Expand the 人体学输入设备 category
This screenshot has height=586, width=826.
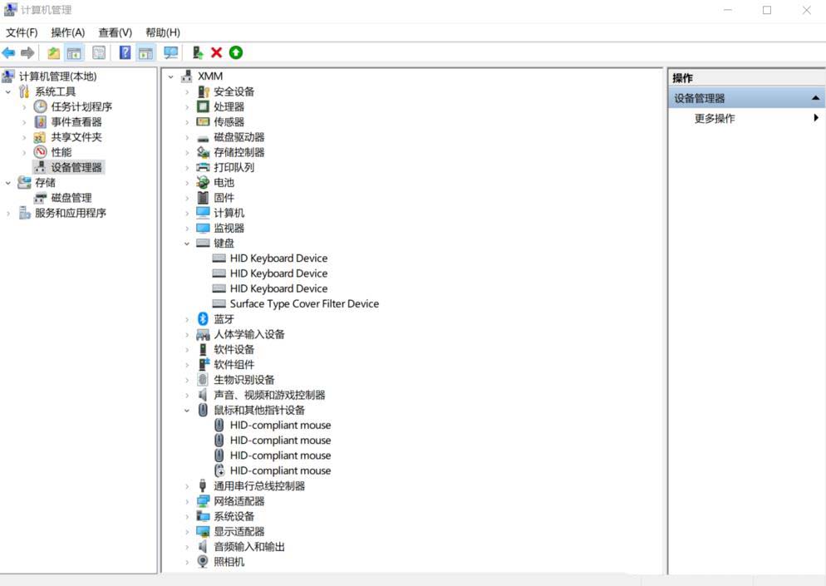(186, 335)
